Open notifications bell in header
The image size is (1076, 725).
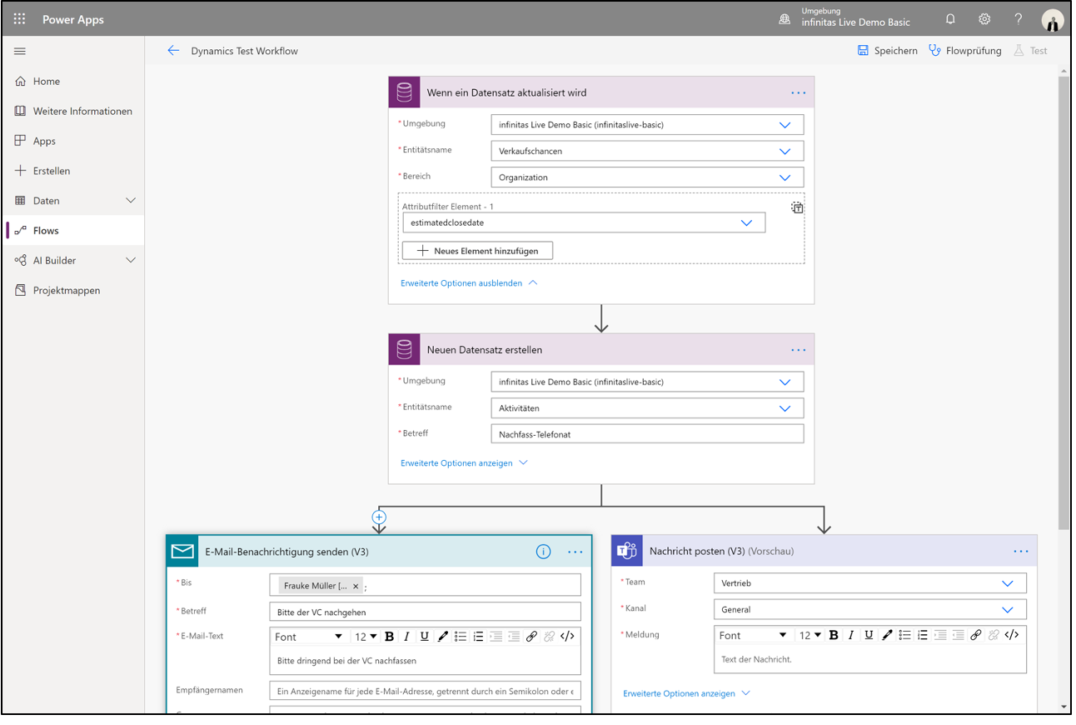(x=950, y=19)
